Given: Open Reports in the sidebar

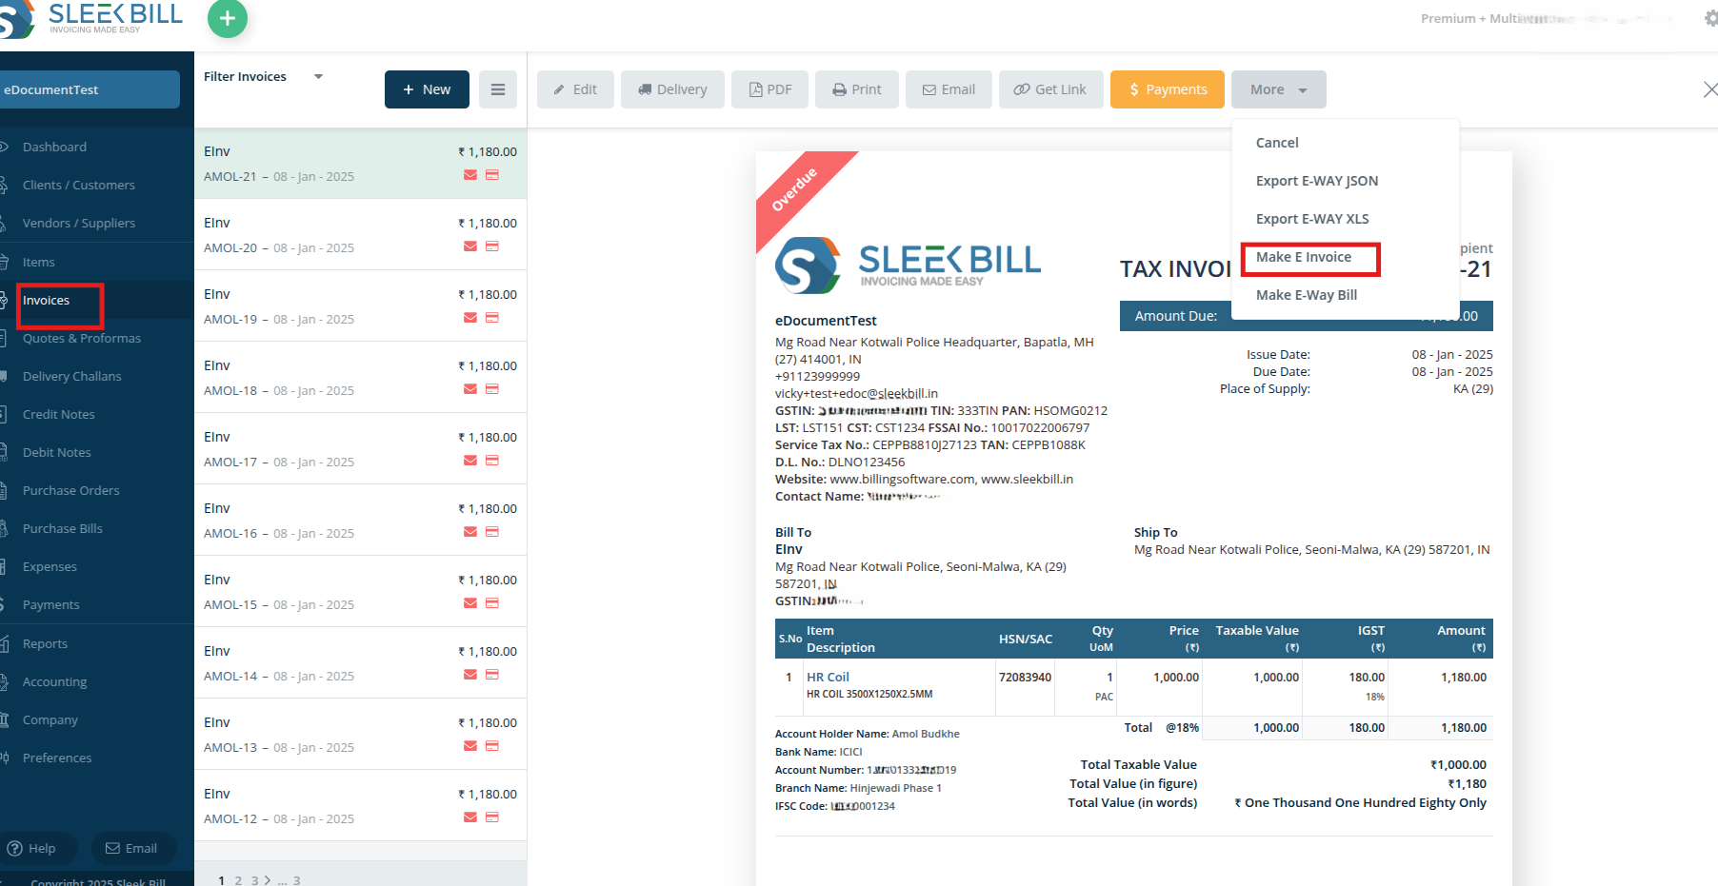Looking at the screenshot, I should (x=46, y=643).
